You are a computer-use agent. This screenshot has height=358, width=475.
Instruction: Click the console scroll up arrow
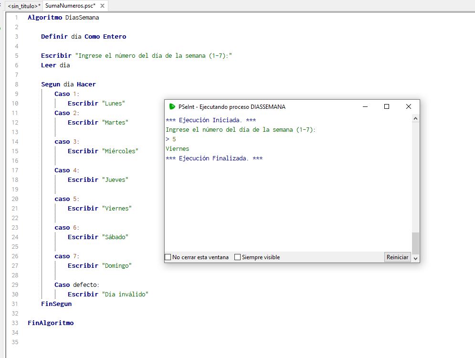point(416,119)
